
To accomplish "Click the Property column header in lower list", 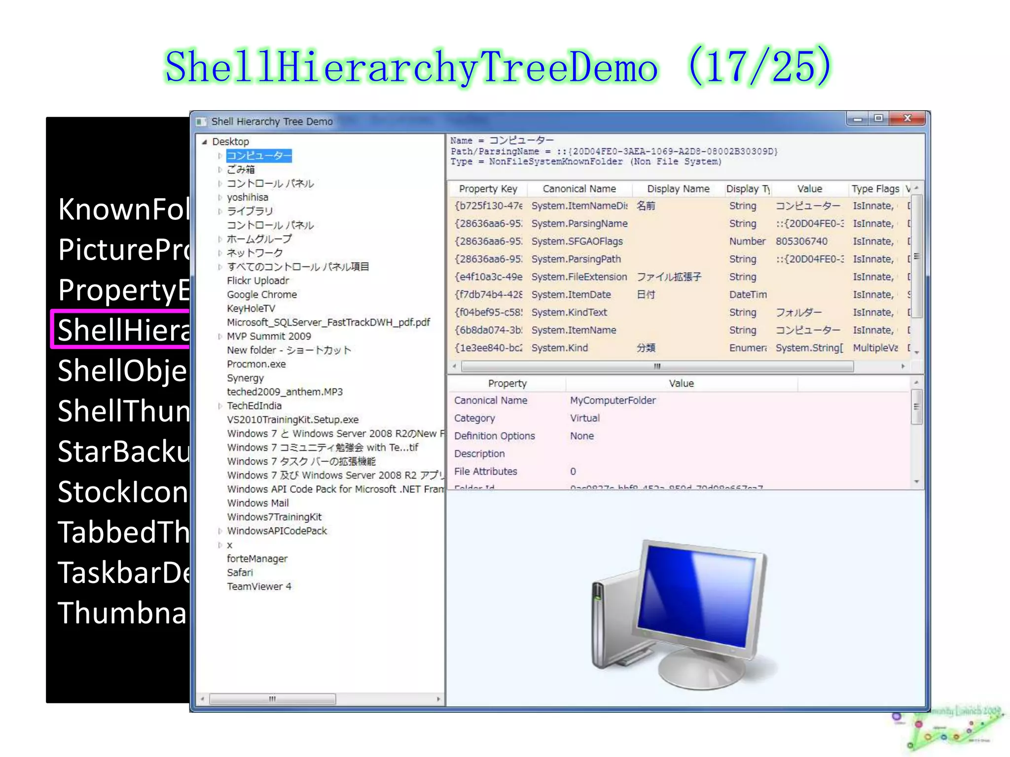I will 507,383.
